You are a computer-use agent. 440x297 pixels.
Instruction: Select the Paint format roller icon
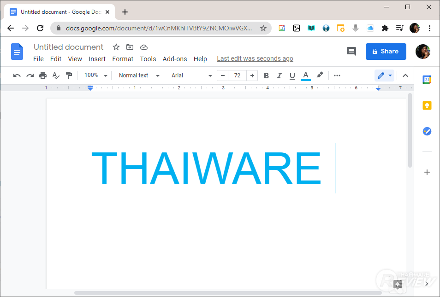69,76
